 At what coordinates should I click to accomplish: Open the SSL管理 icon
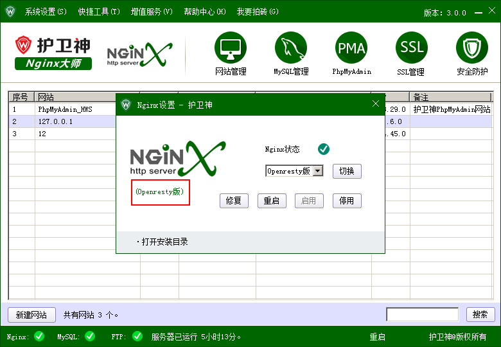click(412, 48)
